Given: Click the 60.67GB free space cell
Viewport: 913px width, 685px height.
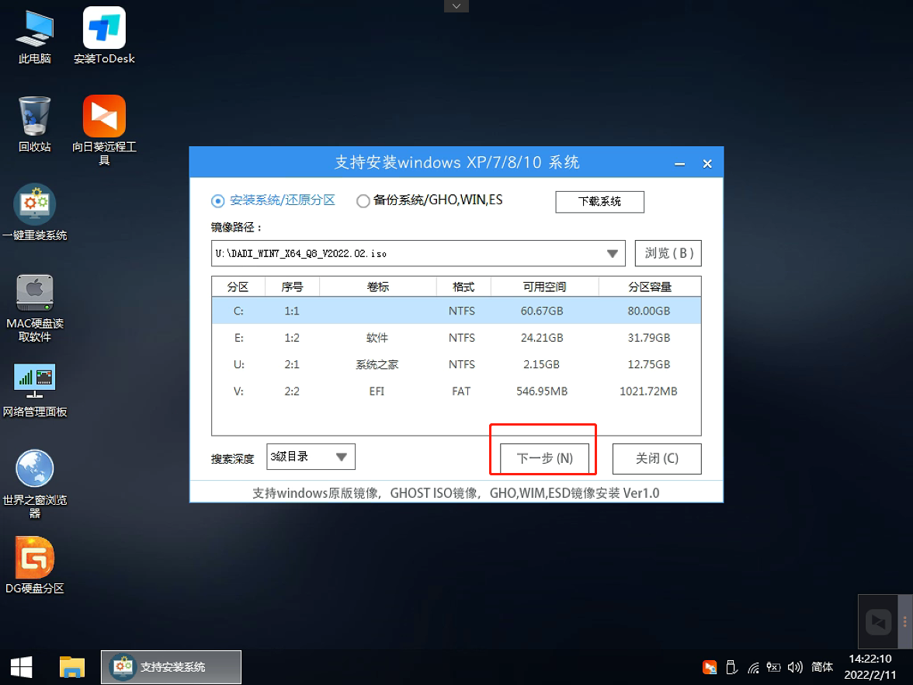Looking at the screenshot, I should pyautogui.click(x=542, y=311).
